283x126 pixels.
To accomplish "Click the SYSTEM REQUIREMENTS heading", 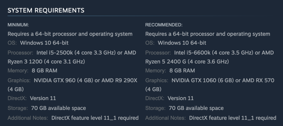I will (46, 10).
